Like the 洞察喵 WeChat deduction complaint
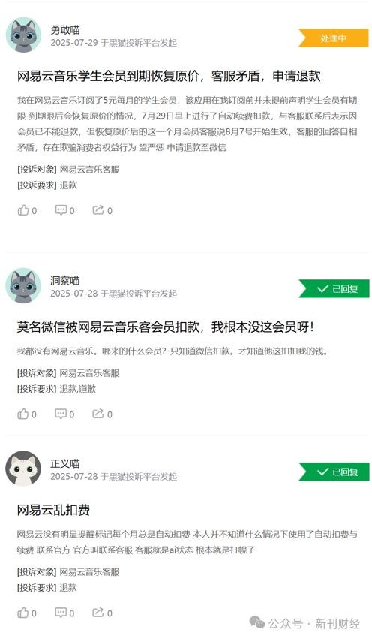Screen dimensions: 372x639 (27, 414)
